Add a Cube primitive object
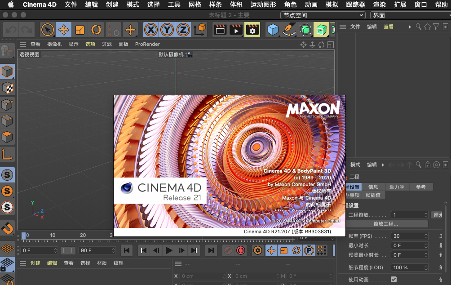The width and height of the screenshot is (451, 285). point(273,30)
